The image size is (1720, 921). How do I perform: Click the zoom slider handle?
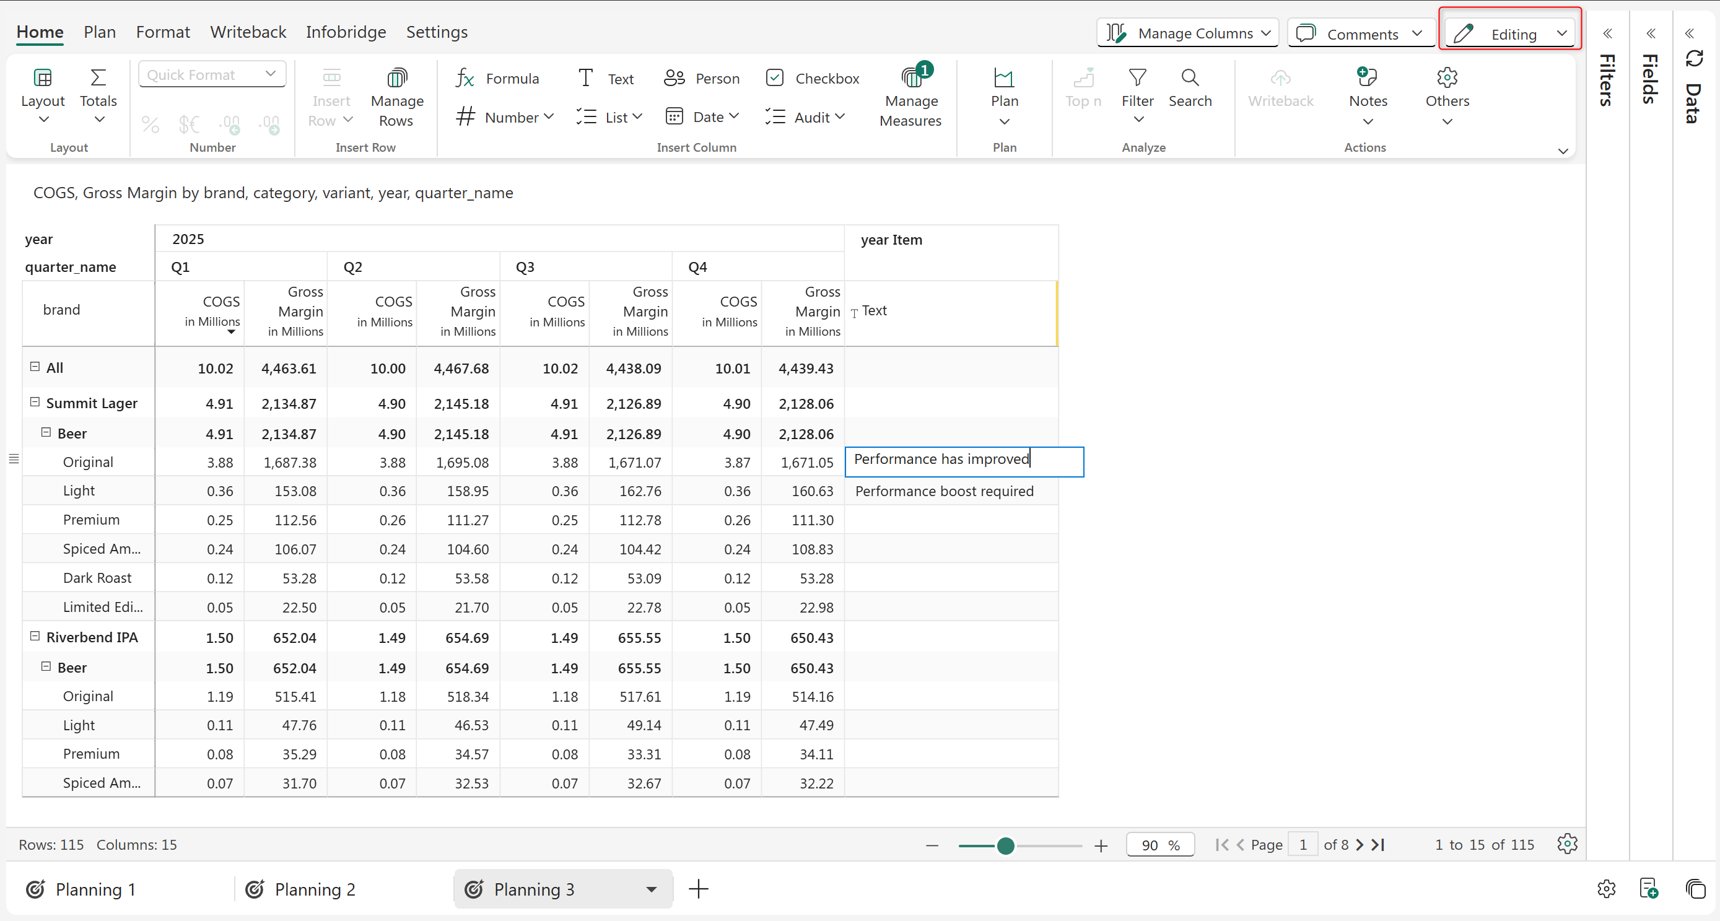[x=1006, y=845]
